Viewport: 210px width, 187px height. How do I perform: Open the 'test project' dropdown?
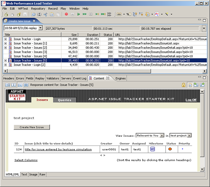coord(189,135)
